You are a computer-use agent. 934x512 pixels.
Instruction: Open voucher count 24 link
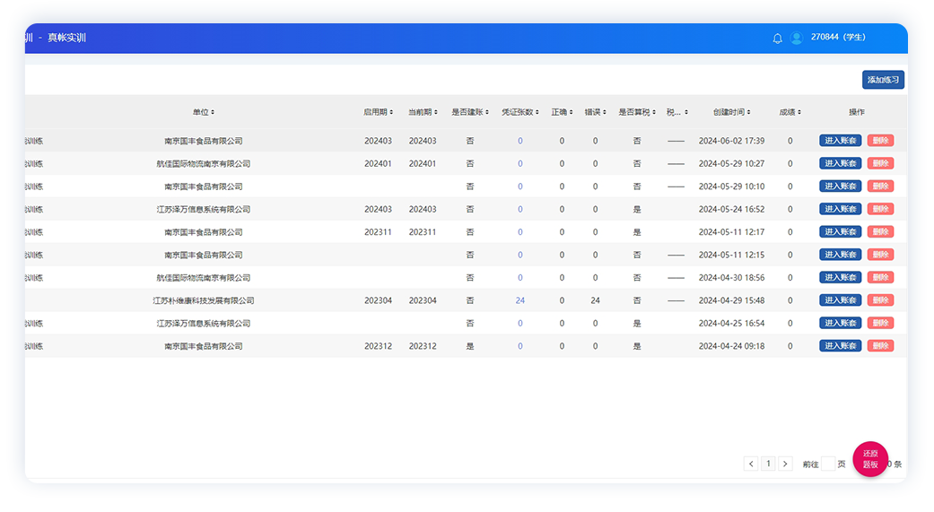(x=520, y=300)
